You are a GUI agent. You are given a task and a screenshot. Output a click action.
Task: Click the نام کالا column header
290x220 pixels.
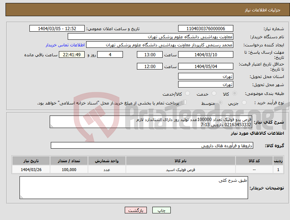pyautogui.click(x=180, y=161)
